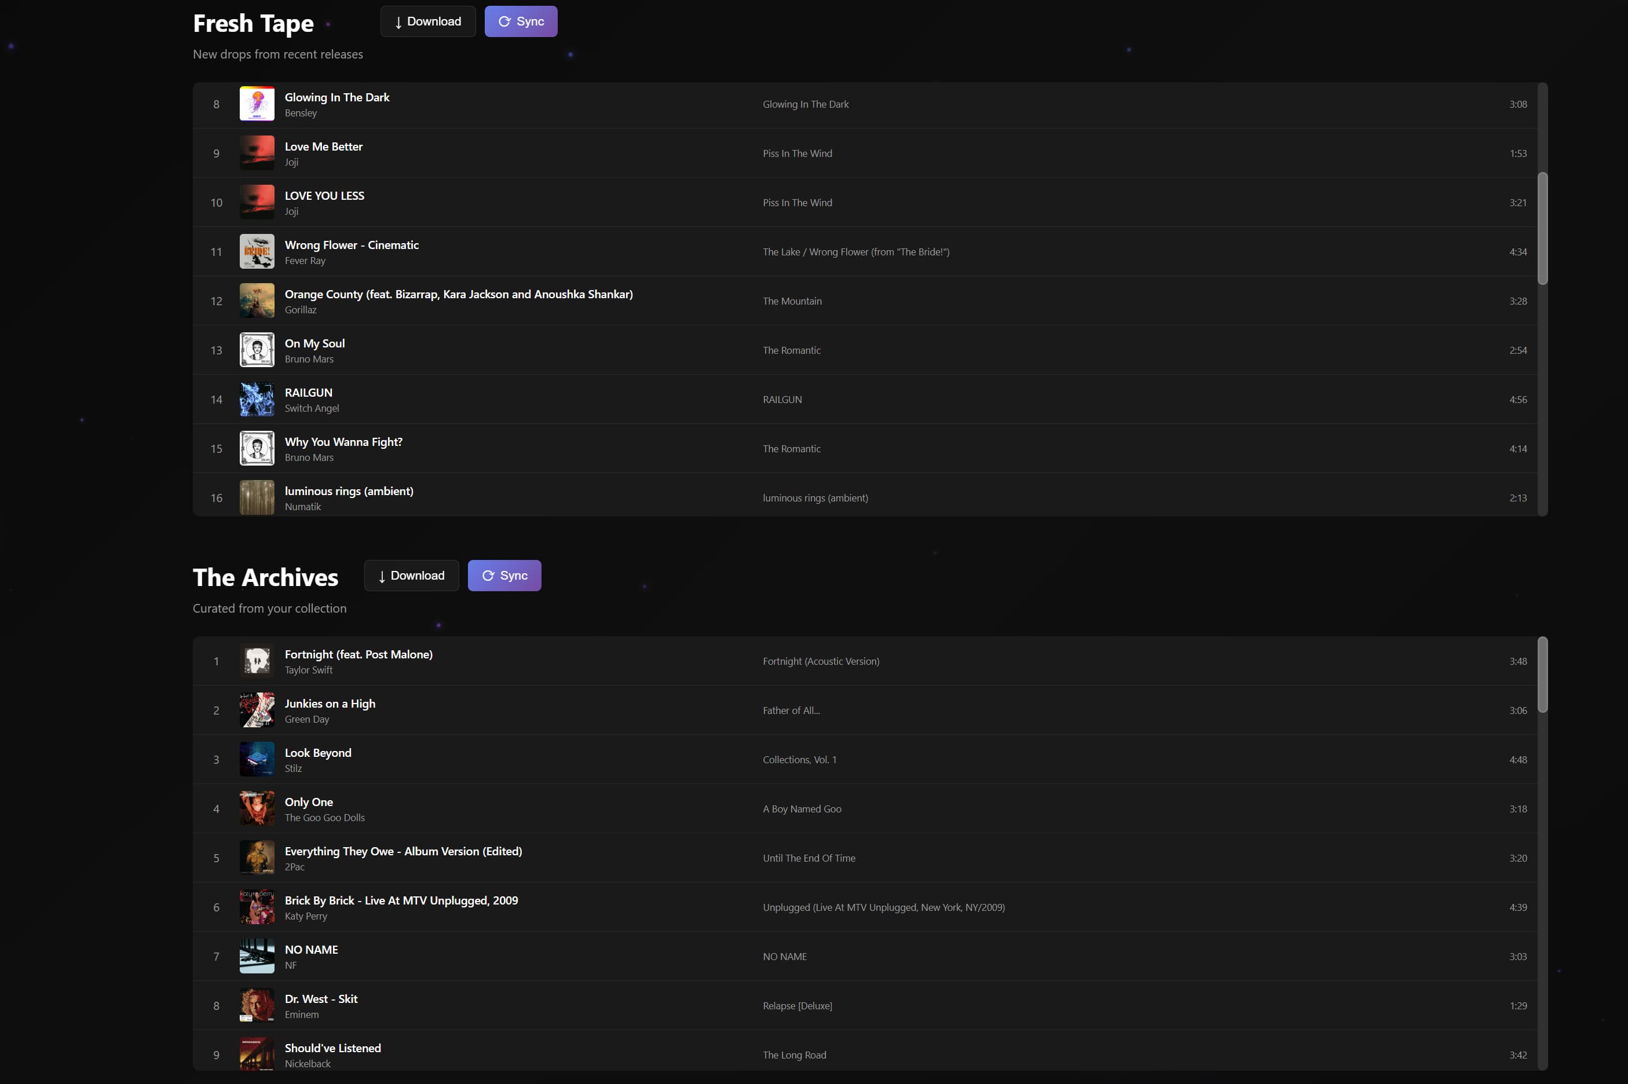Open Glowing In The Dark album art

tap(257, 104)
